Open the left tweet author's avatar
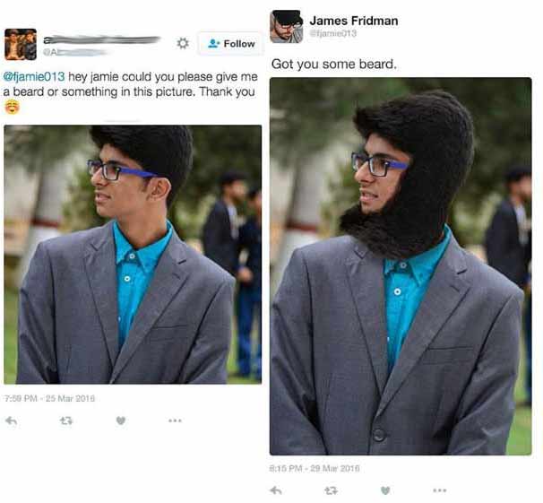The width and height of the screenshot is (543, 503). tap(21, 45)
